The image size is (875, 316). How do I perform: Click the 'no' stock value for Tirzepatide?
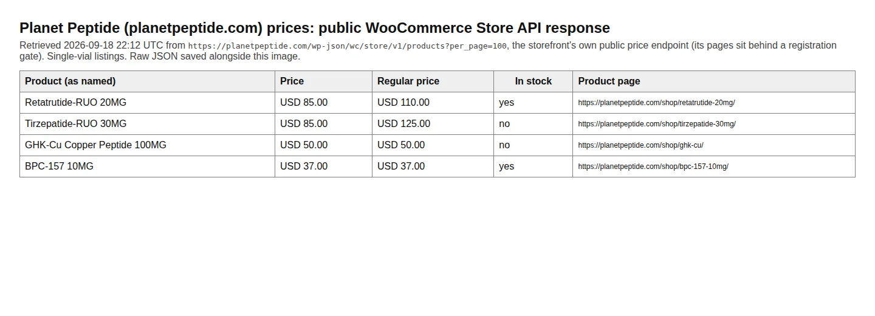(x=533, y=124)
